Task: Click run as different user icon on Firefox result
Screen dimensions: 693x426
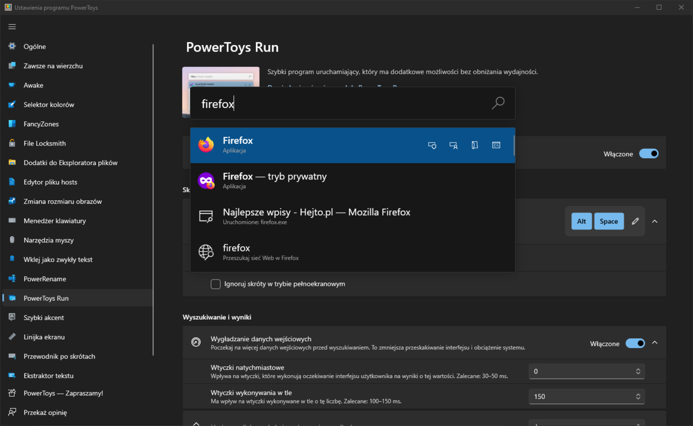Action: tap(453, 145)
